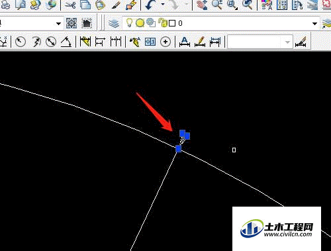Image resolution: width=331 pixels, height=251 pixels.
Task: Click Make Object's Layer Current icon
Action: click(326, 23)
